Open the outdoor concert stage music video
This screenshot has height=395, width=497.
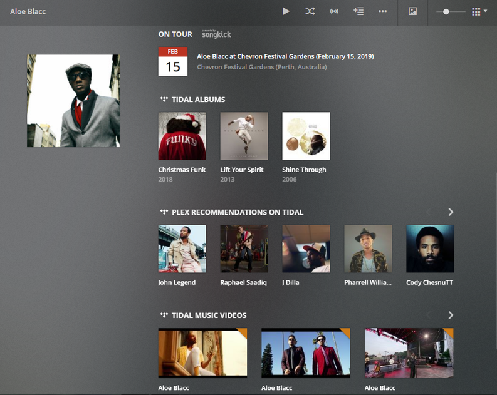point(409,353)
